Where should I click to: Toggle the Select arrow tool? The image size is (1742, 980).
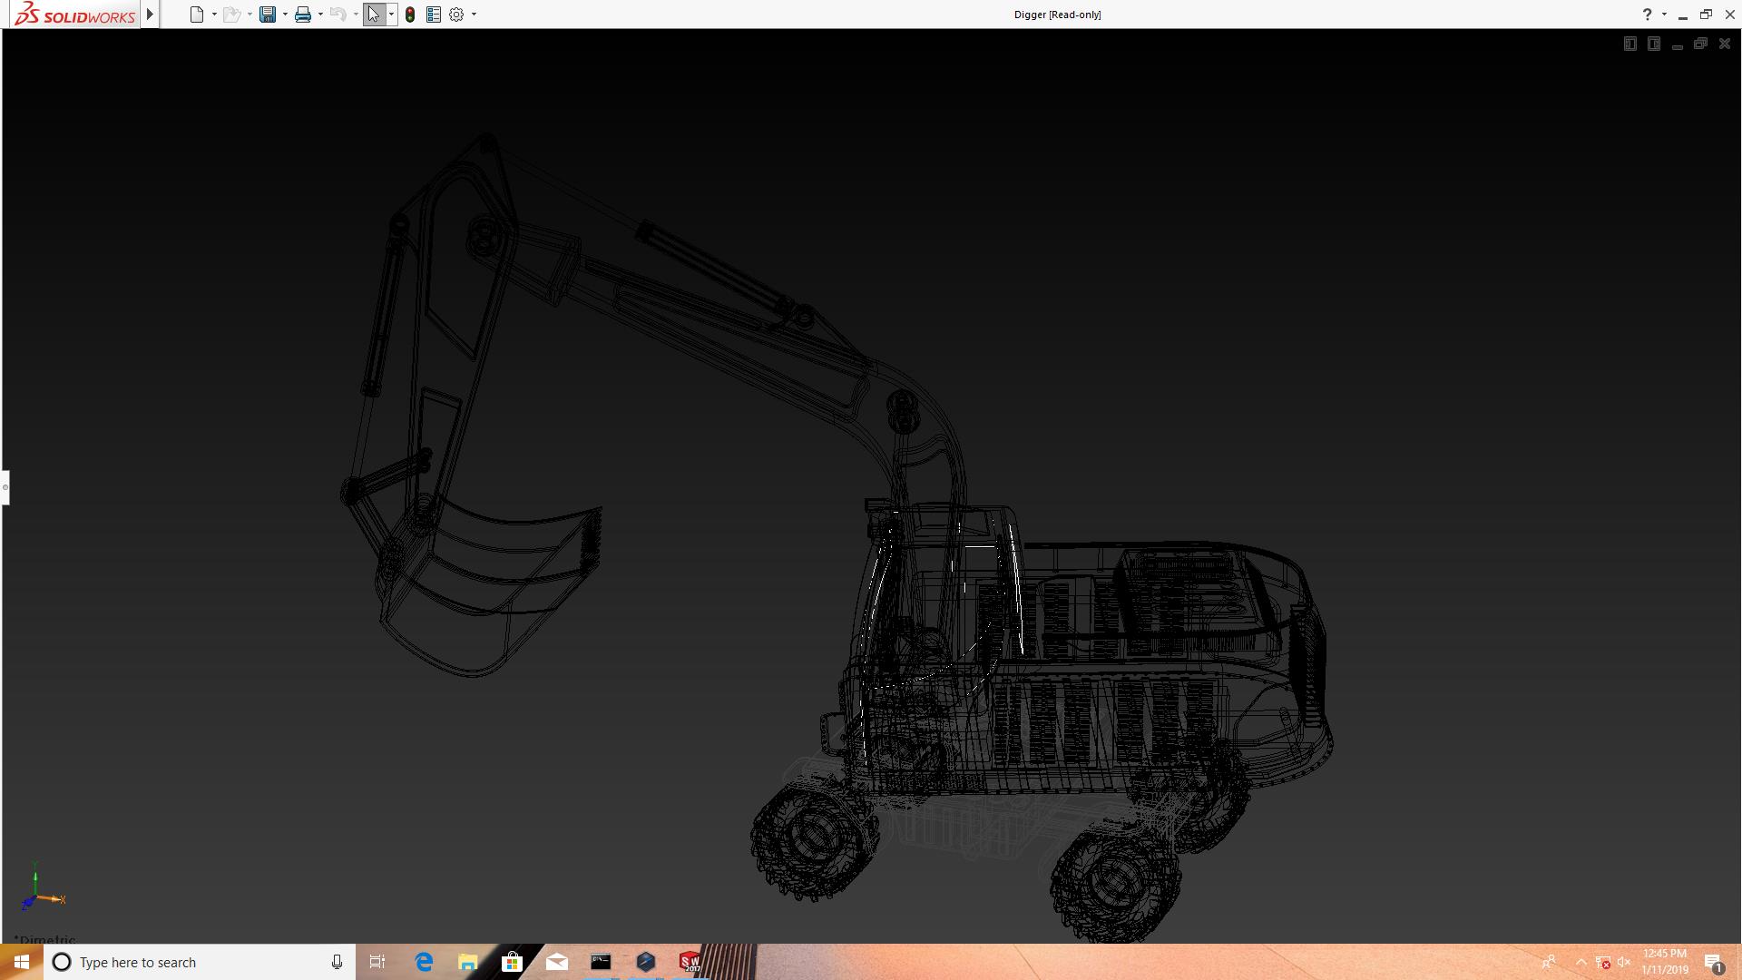tap(373, 15)
